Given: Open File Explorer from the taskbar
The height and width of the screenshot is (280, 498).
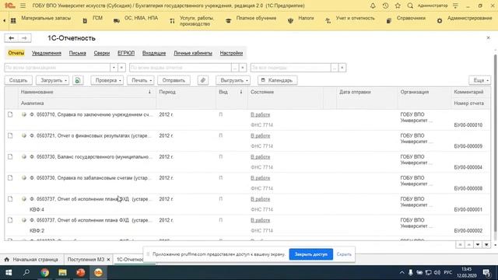Looking at the screenshot, I should point(62,273).
